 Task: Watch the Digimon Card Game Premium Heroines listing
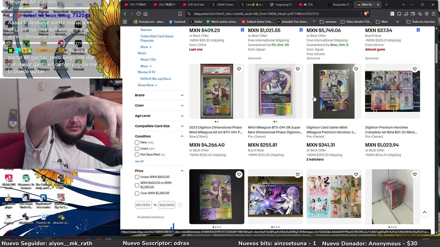coord(356,69)
